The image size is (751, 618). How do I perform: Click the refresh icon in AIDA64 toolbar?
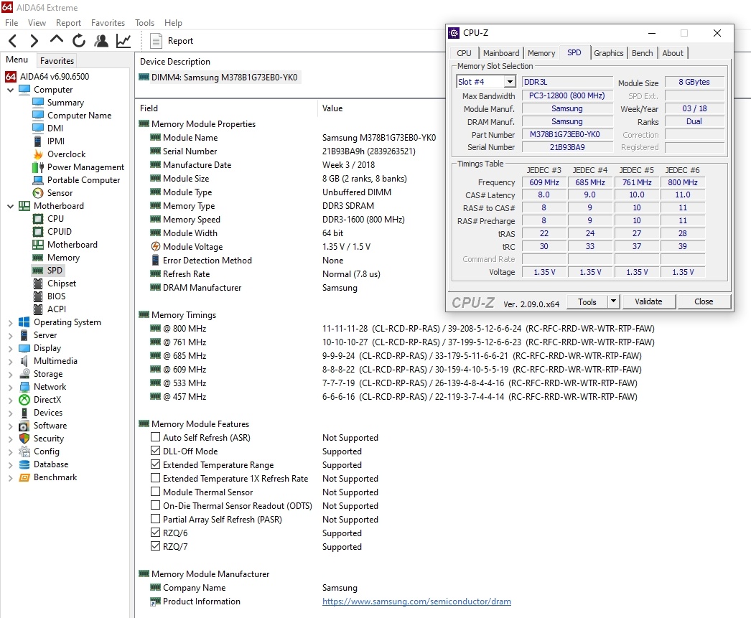click(x=79, y=40)
